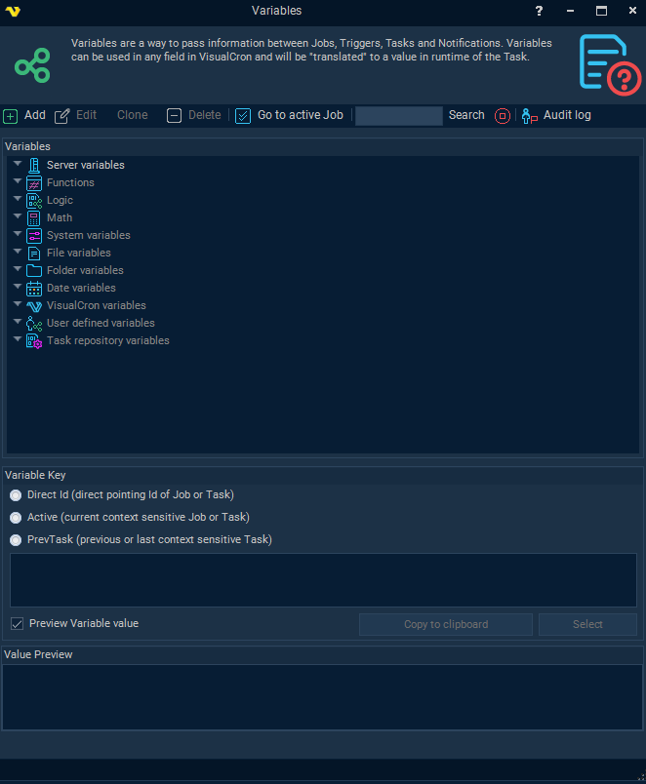Image resolution: width=646 pixels, height=784 pixels.
Task: Click the Select button
Action: tap(587, 624)
